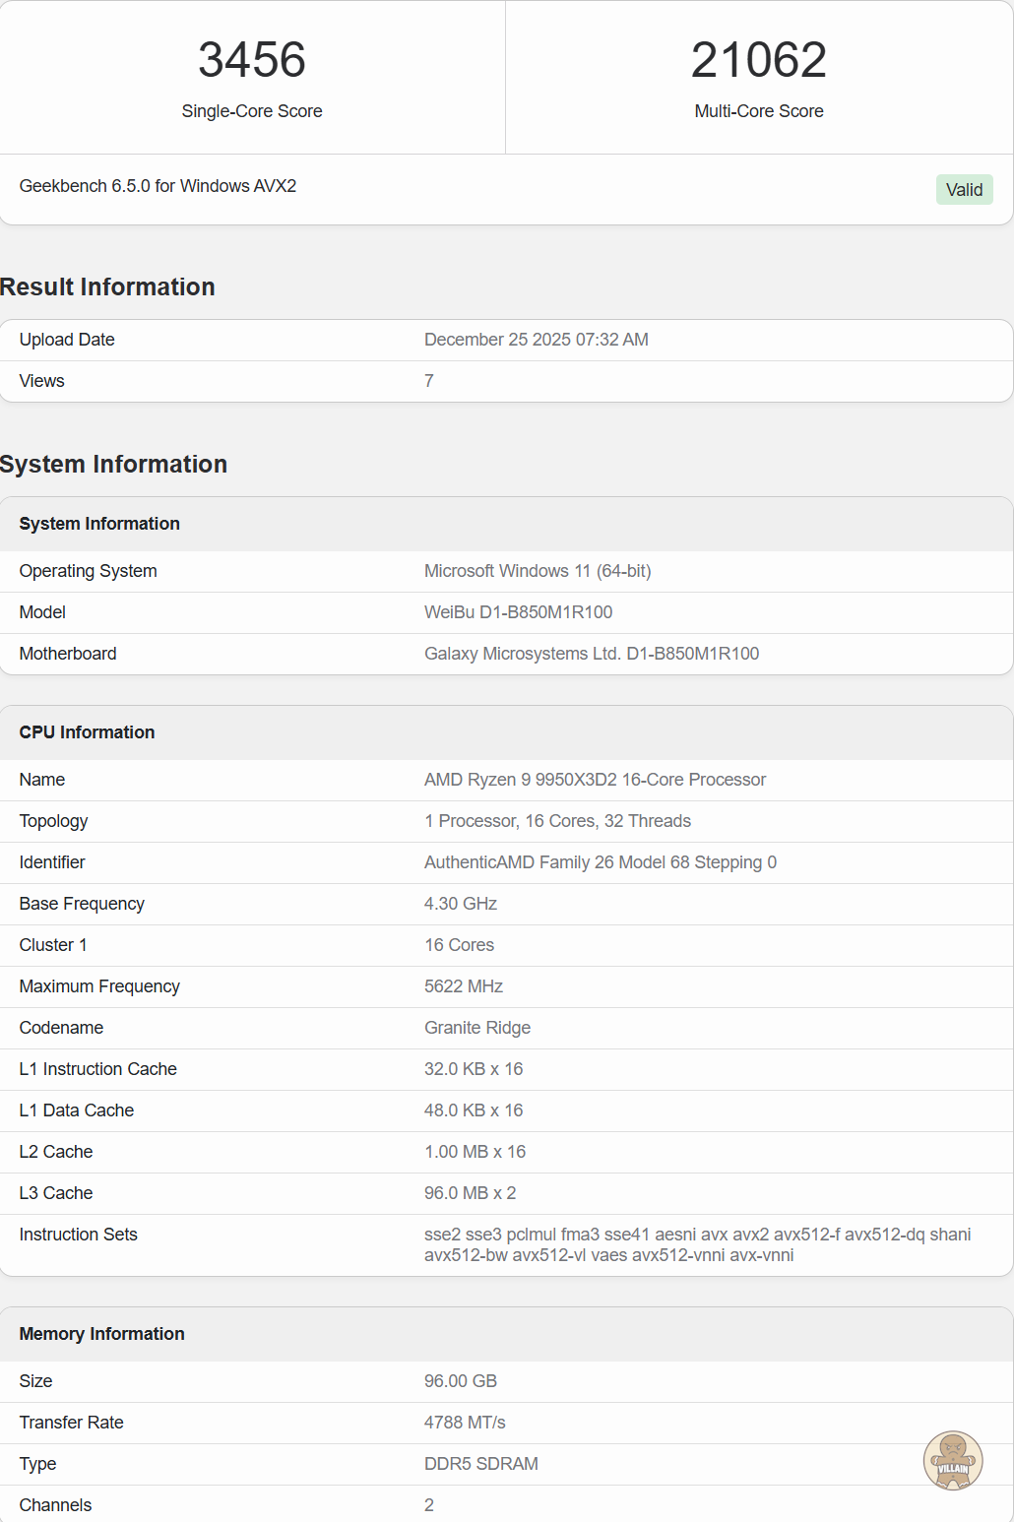Select the AMD Ryzen 9 9950X3D2 processor name
The image size is (1014, 1522).
[x=595, y=780]
